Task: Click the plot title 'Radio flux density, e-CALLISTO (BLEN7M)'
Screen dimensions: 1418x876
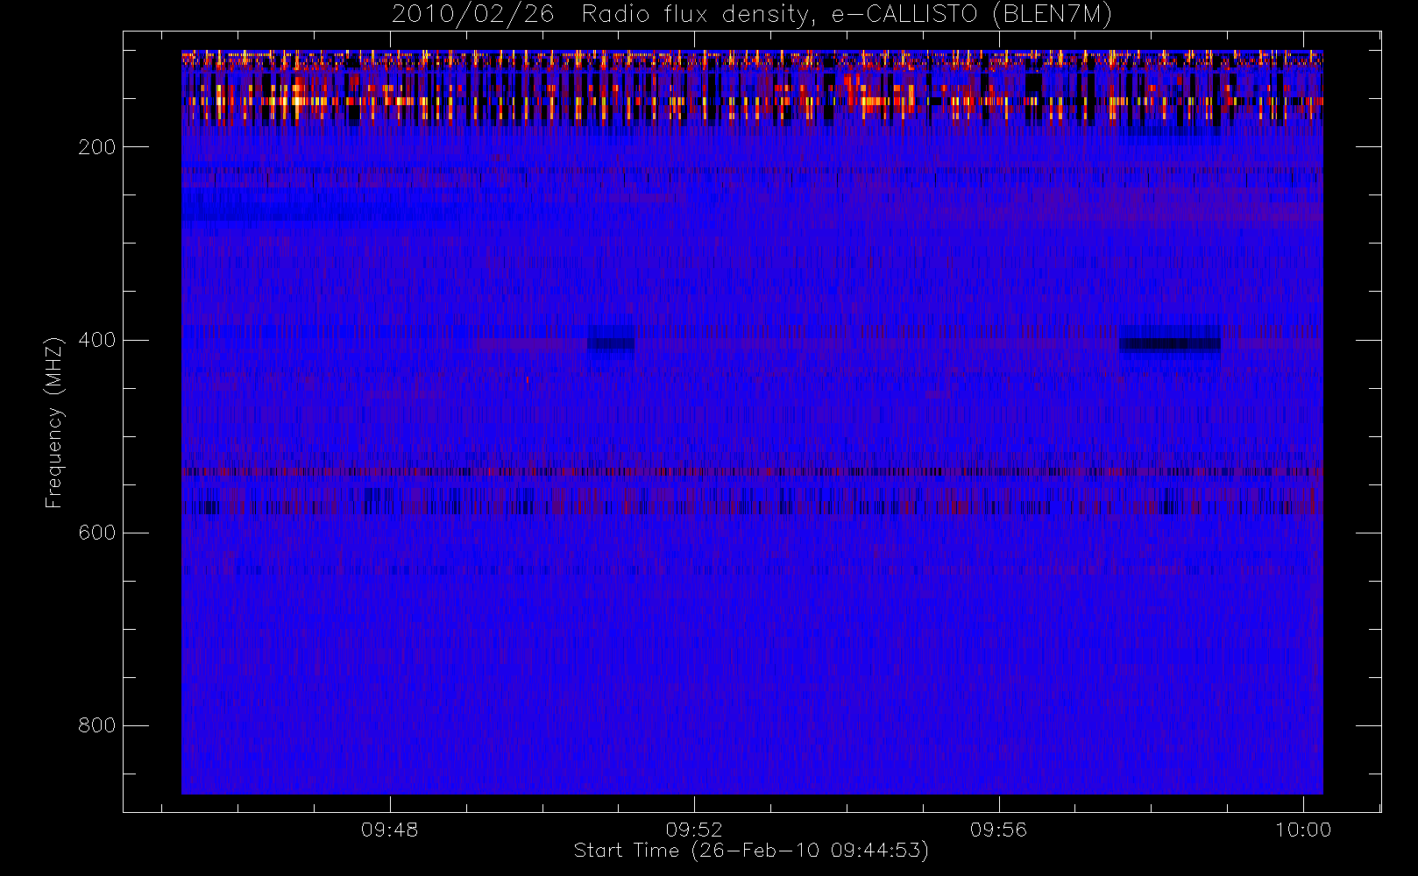Action: coord(847,15)
